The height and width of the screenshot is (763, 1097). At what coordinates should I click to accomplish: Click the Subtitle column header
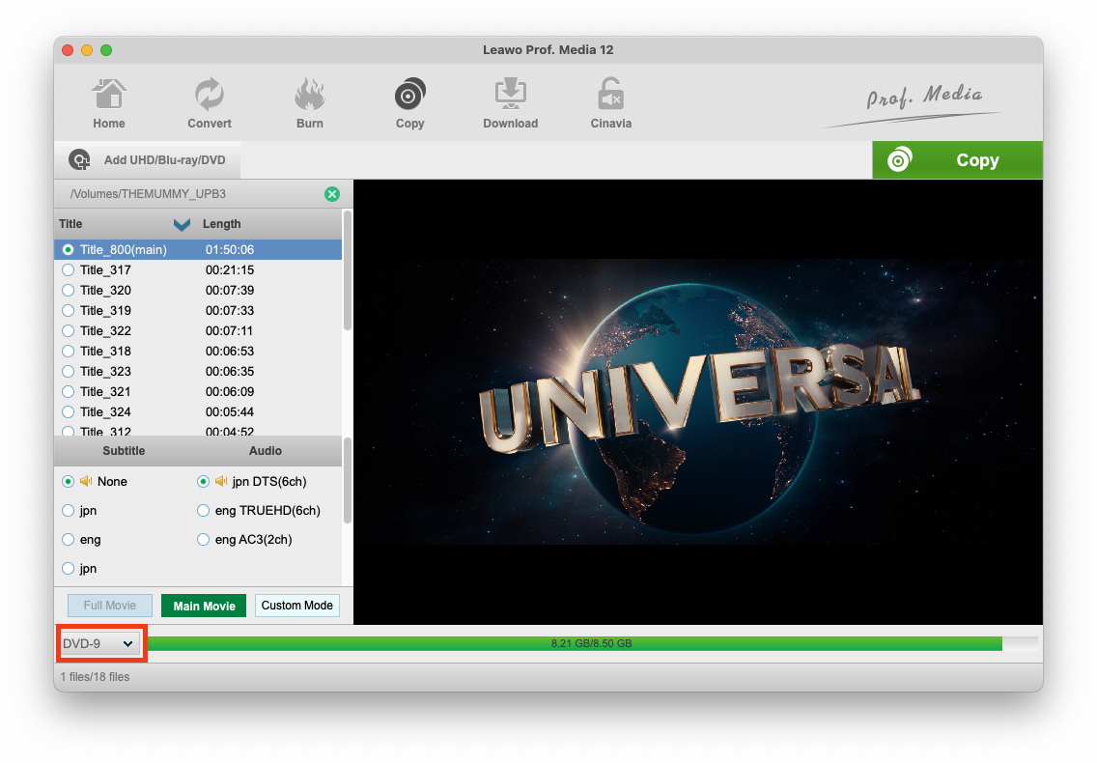click(124, 451)
